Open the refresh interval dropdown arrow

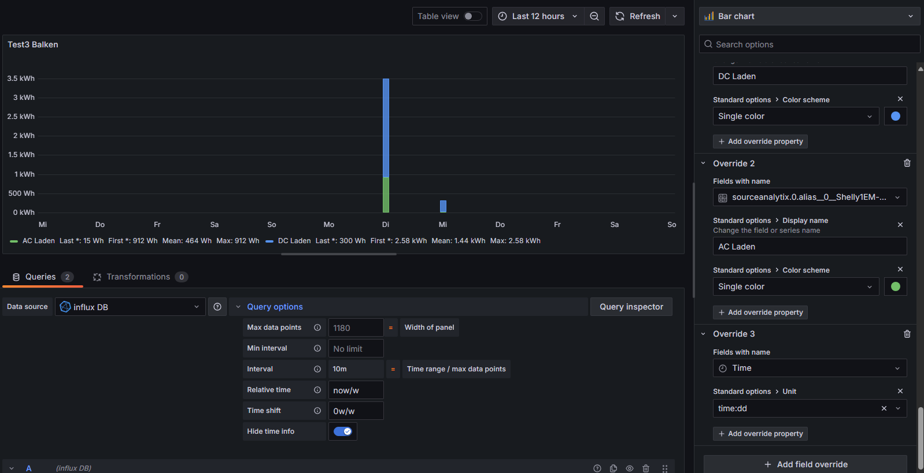tap(675, 16)
